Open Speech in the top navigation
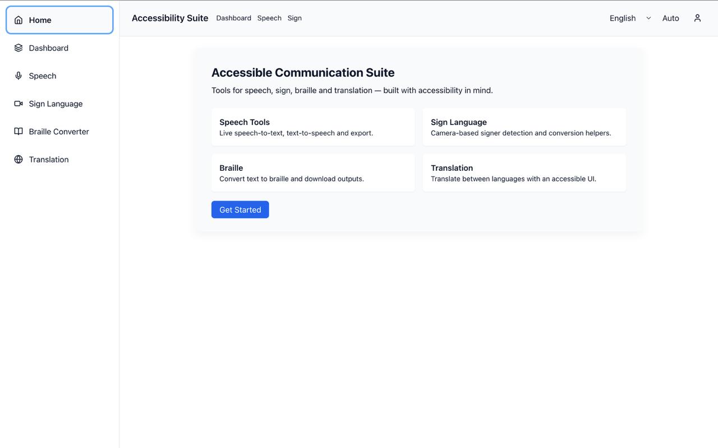 click(269, 18)
